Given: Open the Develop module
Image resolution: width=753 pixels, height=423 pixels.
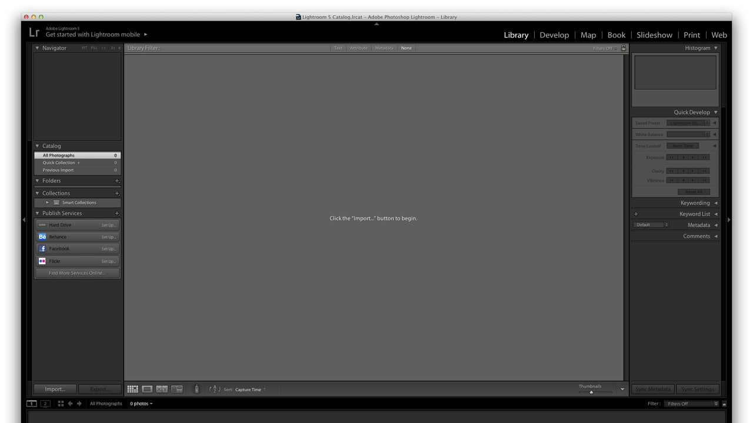Looking at the screenshot, I should click(x=554, y=35).
